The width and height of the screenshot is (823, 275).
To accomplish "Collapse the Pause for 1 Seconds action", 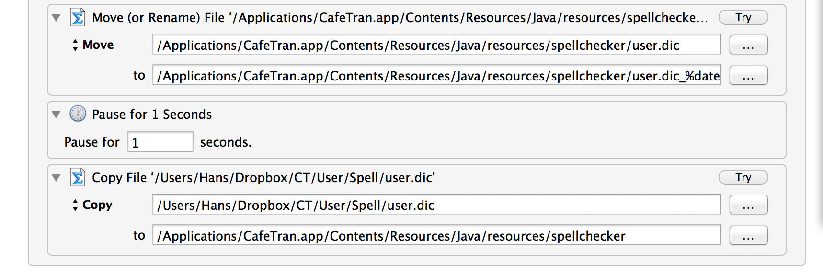I will click(x=56, y=115).
